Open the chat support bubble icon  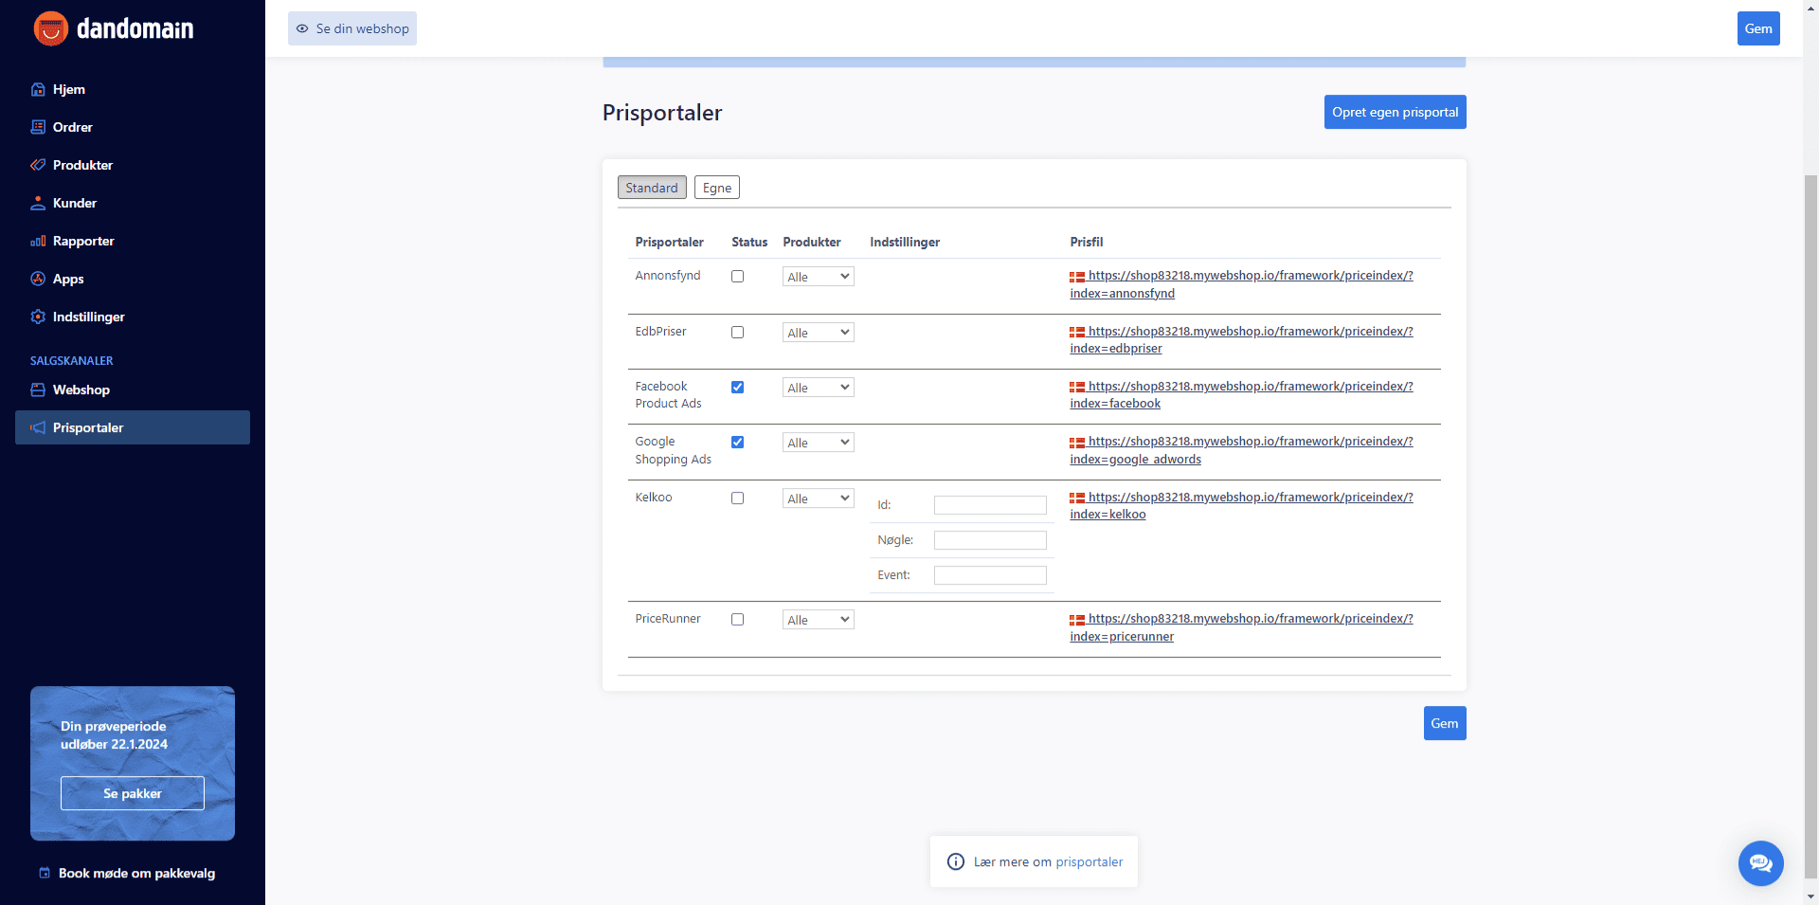coord(1760,863)
